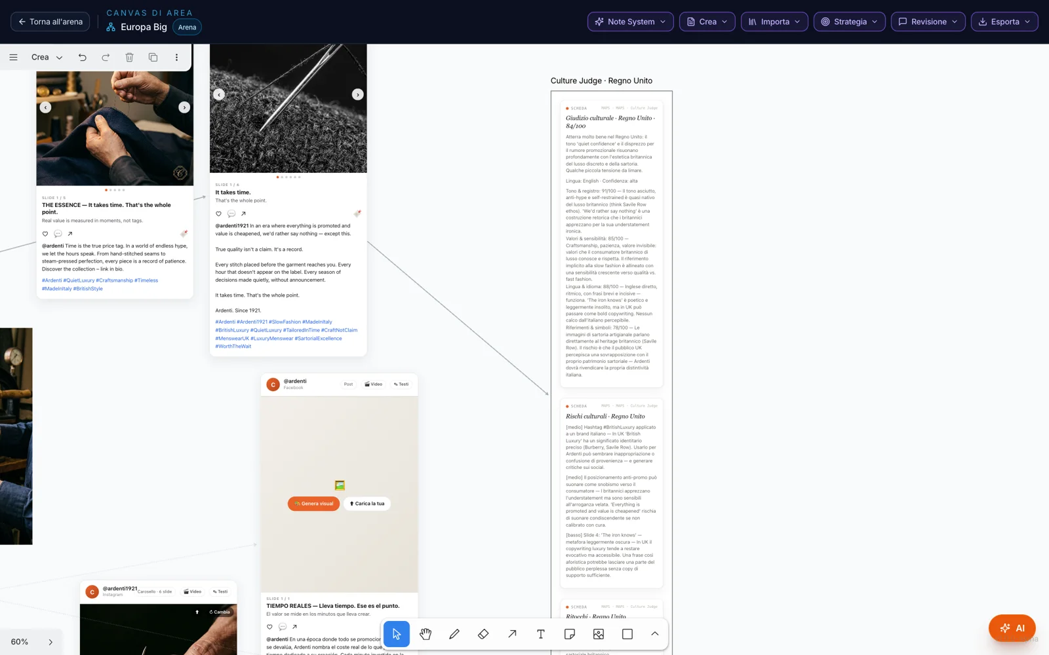Click share arrow on 'THE ESSENCE' card
The width and height of the screenshot is (1049, 655).
[x=70, y=234]
